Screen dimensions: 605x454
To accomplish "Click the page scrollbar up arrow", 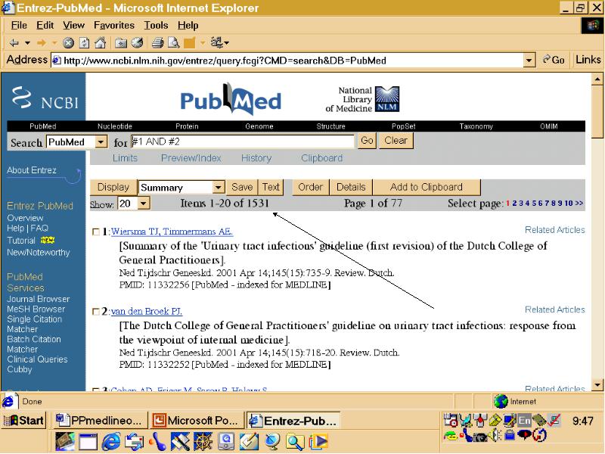I will click(597, 79).
